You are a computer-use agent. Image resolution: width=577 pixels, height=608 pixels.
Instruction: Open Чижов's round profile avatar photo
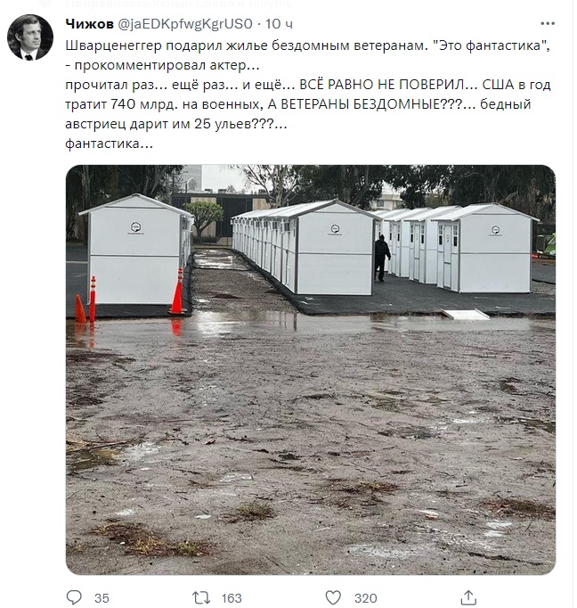pyautogui.click(x=30, y=37)
